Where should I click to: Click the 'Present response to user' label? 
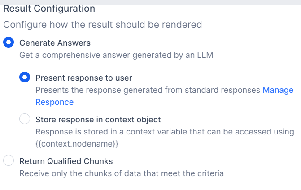83,78
